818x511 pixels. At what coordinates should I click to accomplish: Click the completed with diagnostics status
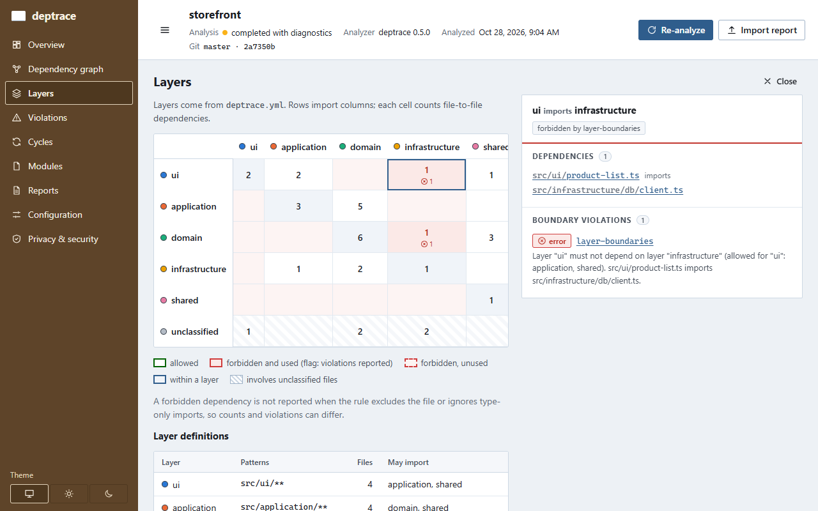[277, 32]
